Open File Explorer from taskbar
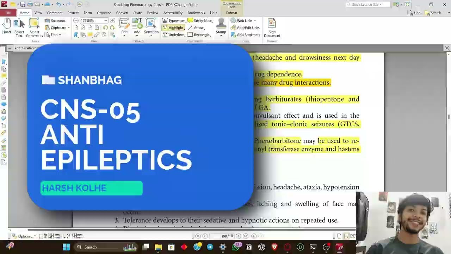Image resolution: width=451 pixels, height=254 pixels. [158, 247]
